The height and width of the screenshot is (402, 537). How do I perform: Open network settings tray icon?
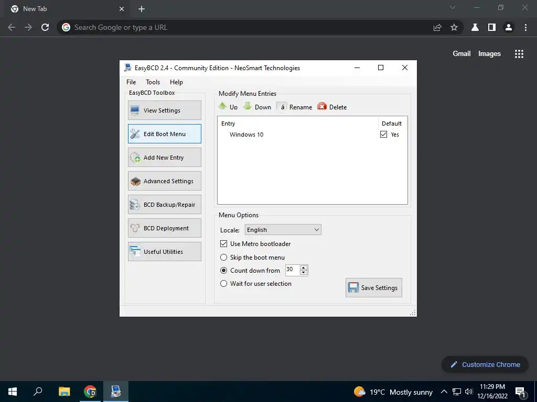457,392
